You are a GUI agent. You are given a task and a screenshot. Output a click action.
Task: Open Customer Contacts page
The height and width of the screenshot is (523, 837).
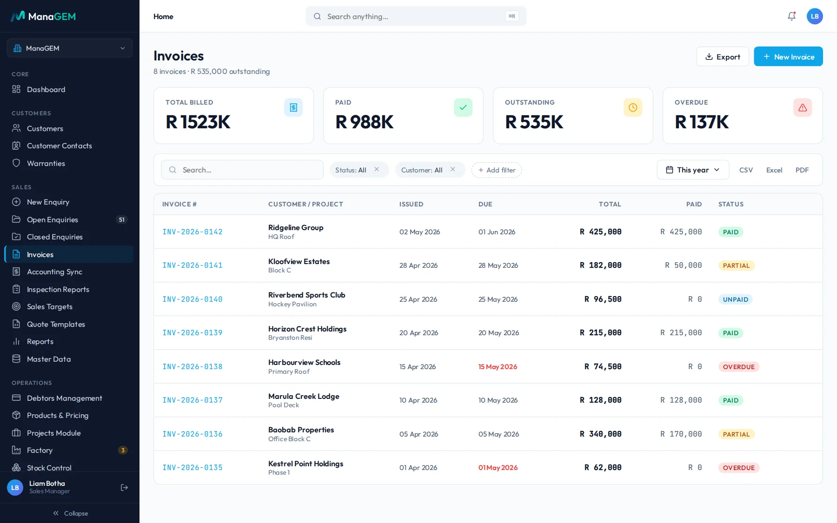tap(69, 146)
